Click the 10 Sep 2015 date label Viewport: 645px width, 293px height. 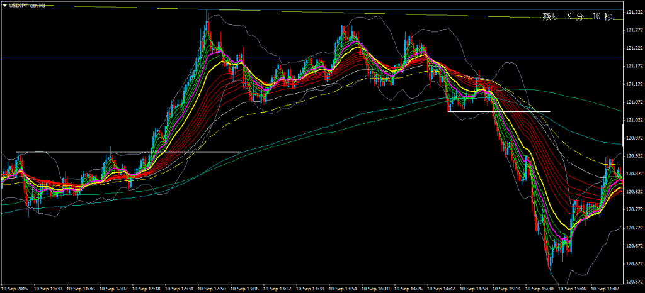tap(14, 289)
